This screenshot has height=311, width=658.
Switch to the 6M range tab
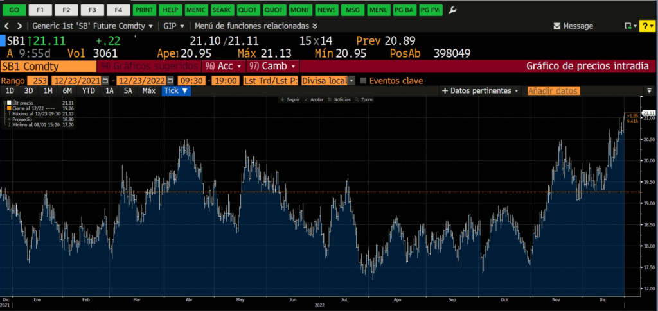[x=67, y=91]
